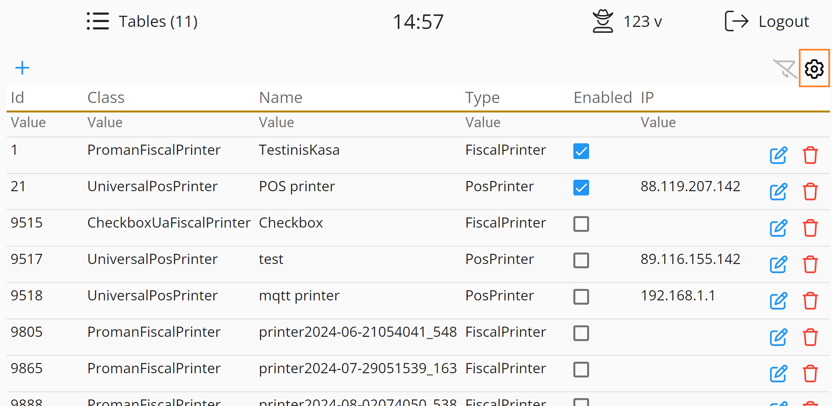Uncheck Enabled for TestinisKasa
Viewport: 832px width, 406px height.
(x=581, y=151)
